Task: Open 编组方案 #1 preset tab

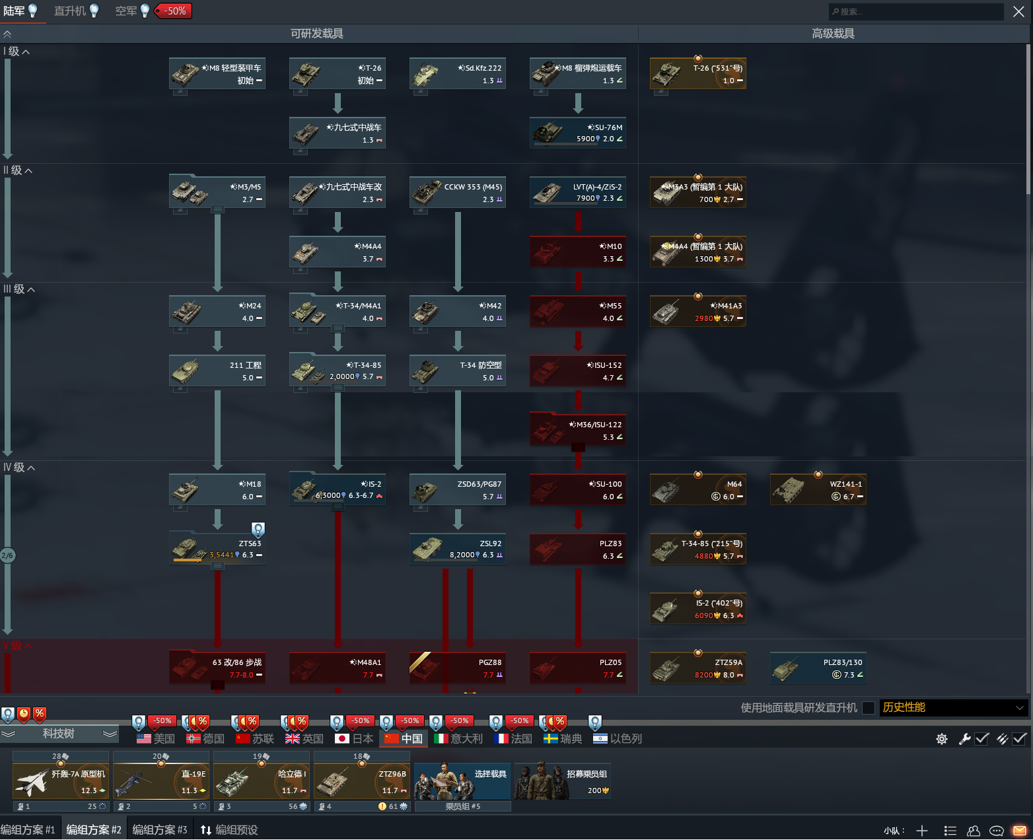Action: coord(28,830)
